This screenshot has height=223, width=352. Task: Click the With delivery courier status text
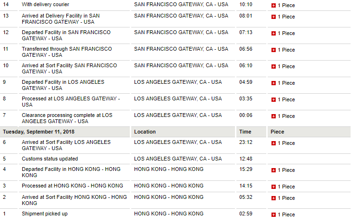pos(45,5)
